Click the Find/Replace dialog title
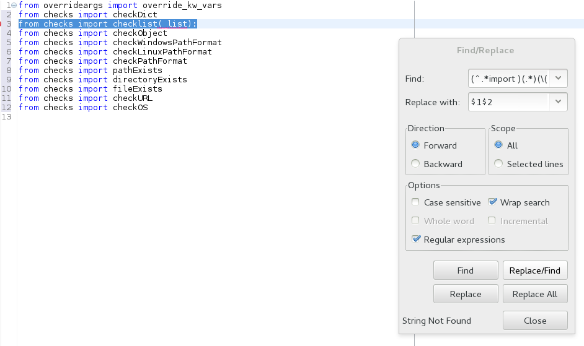The width and height of the screenshot is (584, 346). tap(485, 50)
